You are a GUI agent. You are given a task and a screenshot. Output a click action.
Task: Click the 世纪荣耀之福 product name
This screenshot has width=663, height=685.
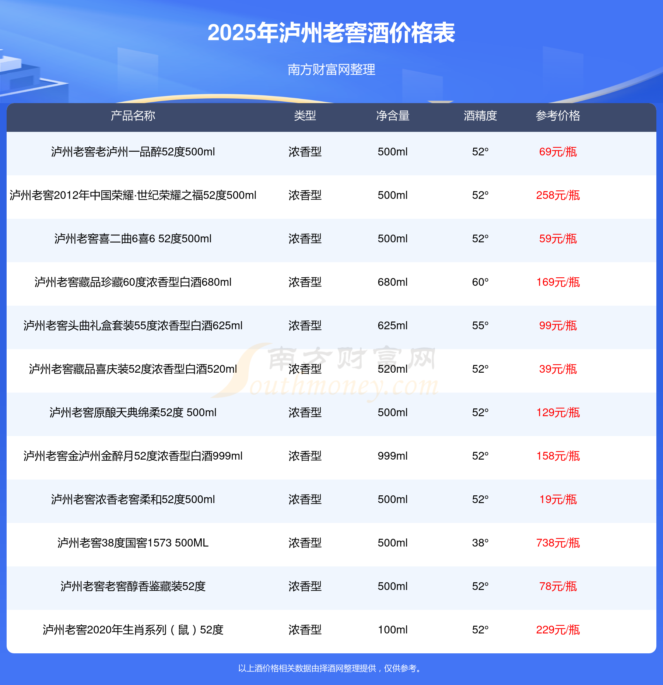(x=133, y=195)
